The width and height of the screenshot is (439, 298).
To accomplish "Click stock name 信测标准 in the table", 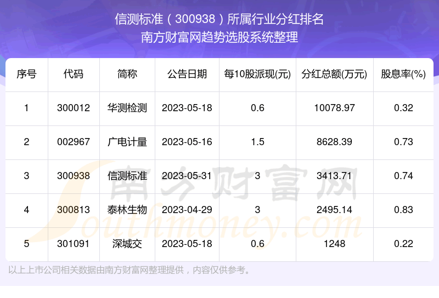I will 127,176.
